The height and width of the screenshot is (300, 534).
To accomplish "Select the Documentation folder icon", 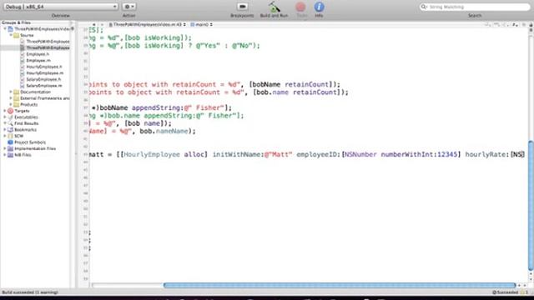I will [x=17, y=92].
